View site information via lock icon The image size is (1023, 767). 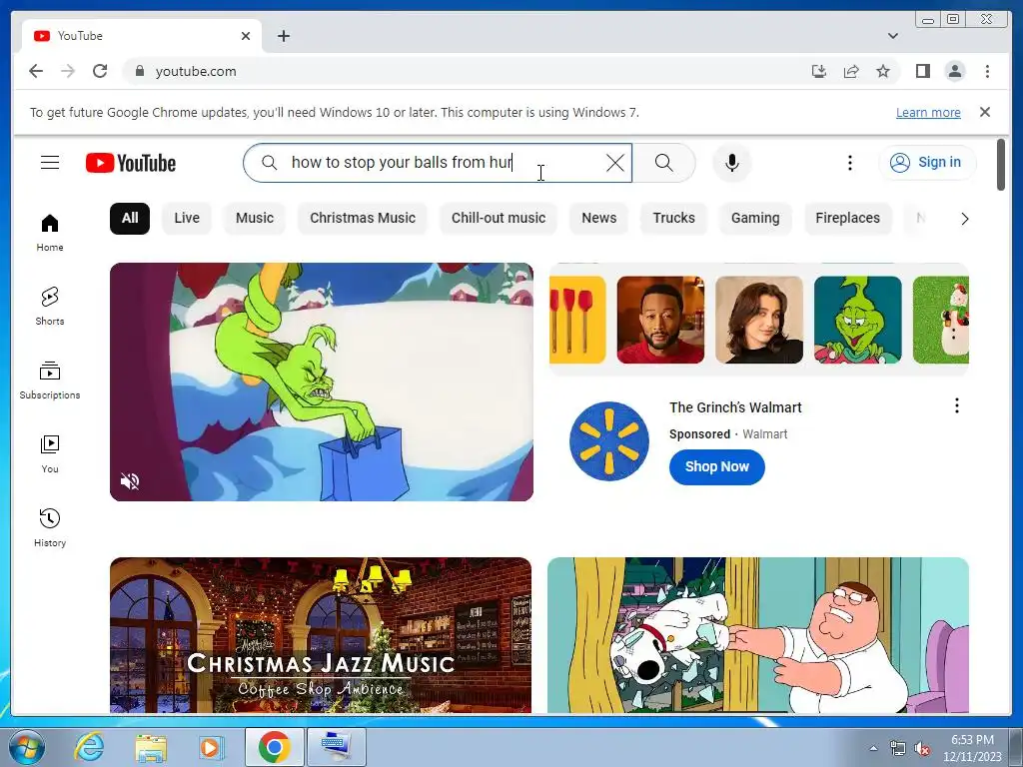pos(139,71)
